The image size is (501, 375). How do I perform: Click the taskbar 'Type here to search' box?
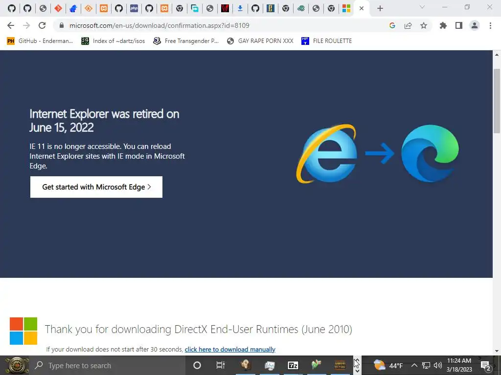(x=107, y=365)
